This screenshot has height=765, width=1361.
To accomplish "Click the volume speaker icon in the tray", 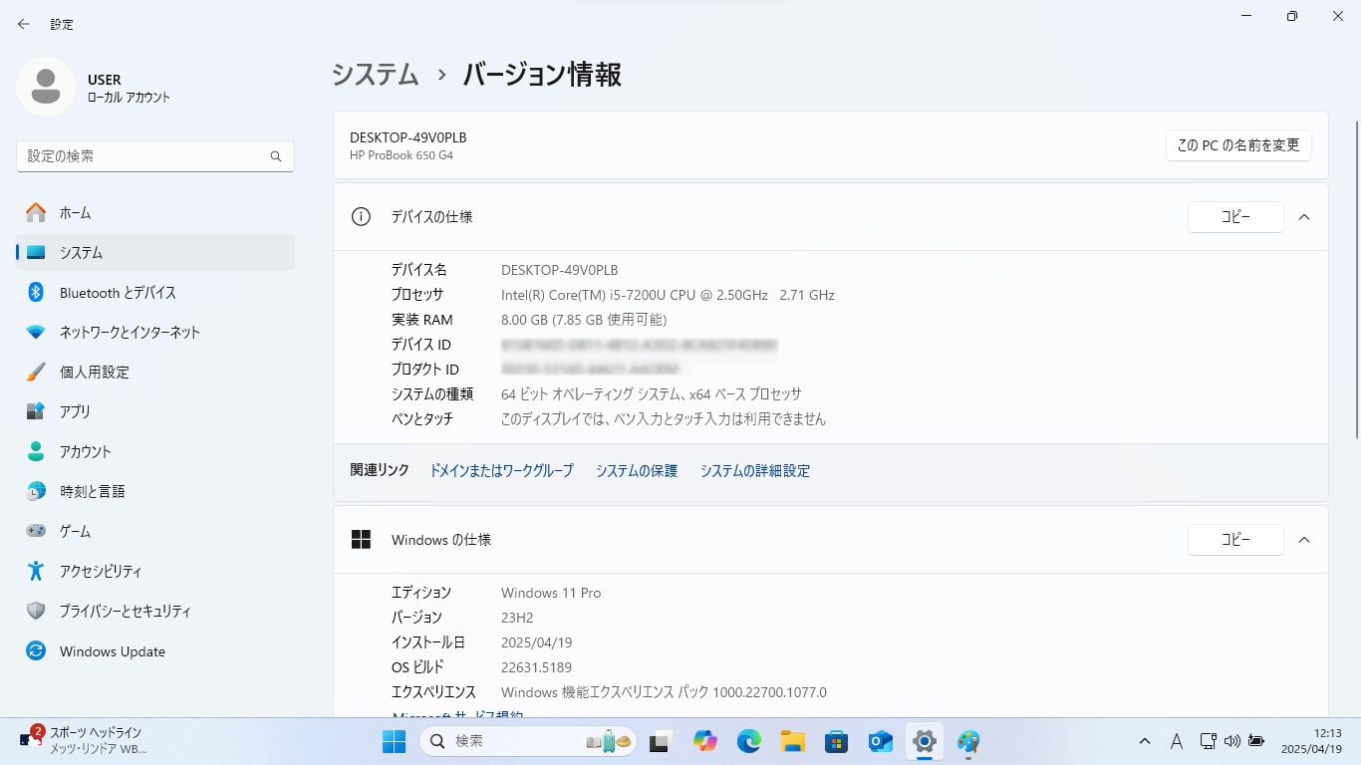I will click(x=1232, y=741).
